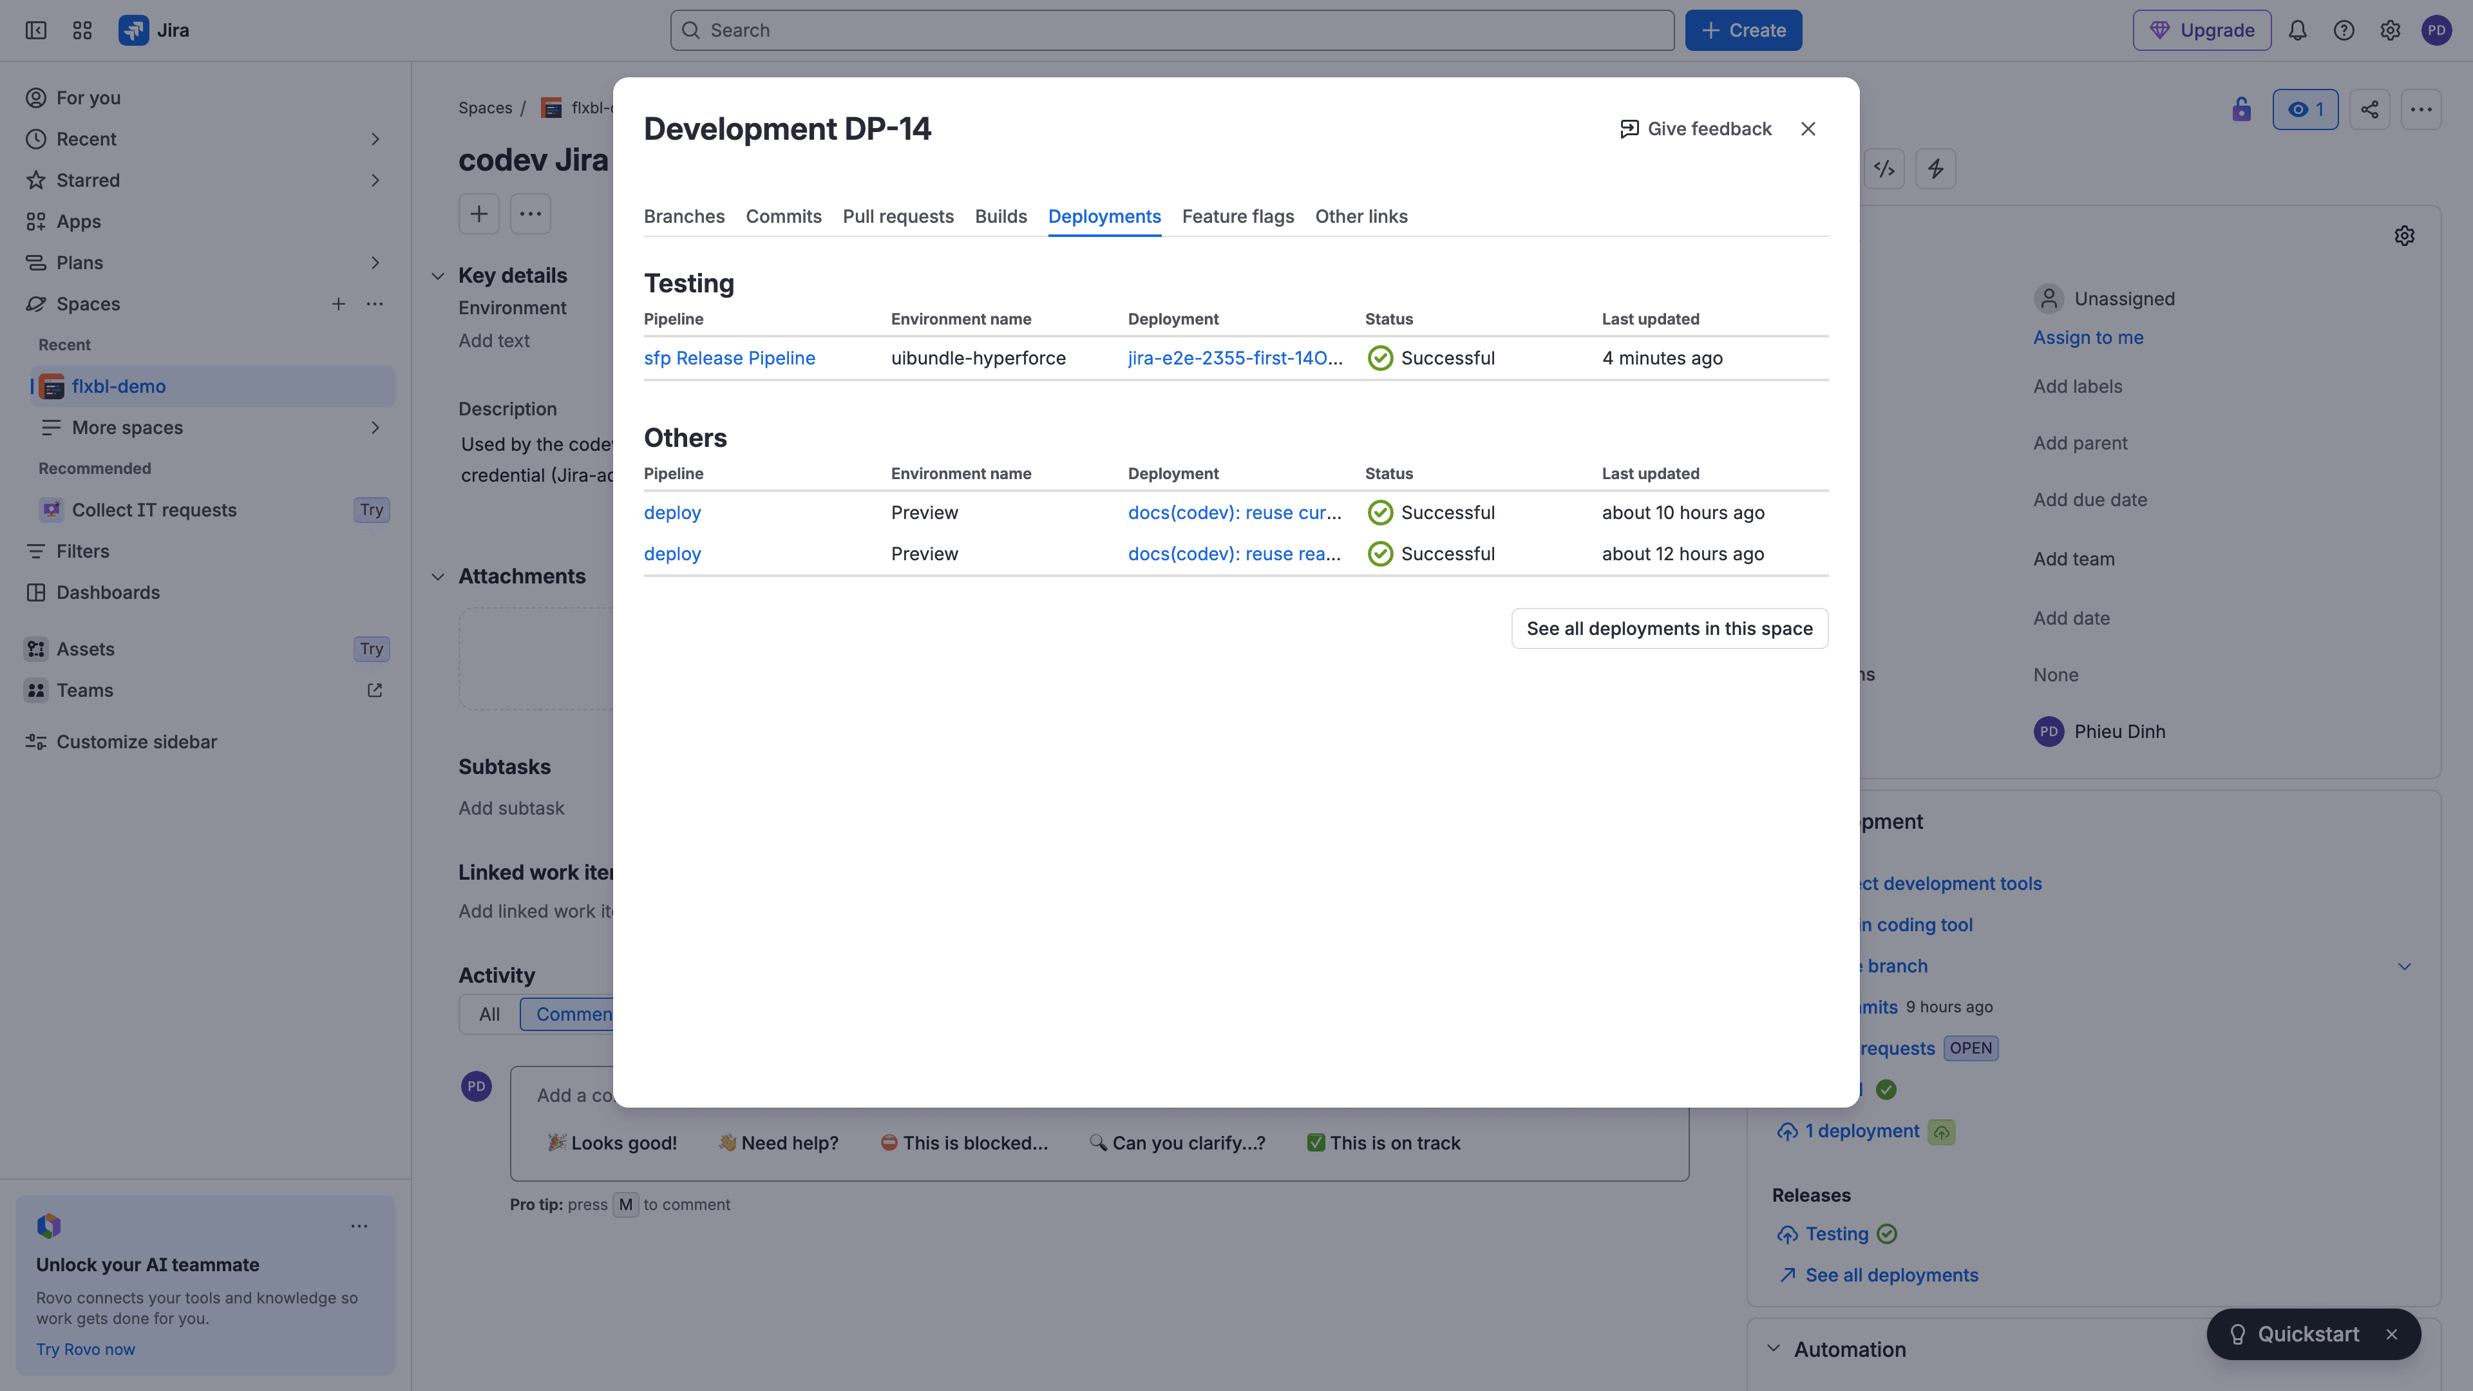
Task: Open the lightning bolt automation icon
Action: 1935,169
